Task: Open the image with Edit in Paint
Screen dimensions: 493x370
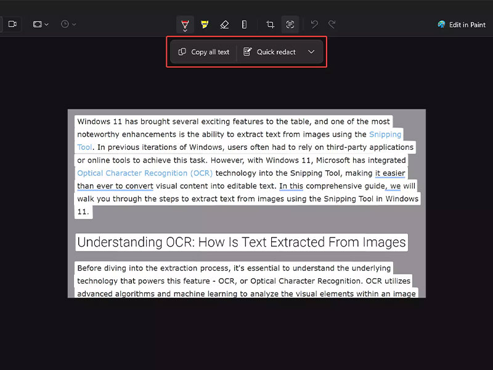Action: pyautogui.click(x=461, y=25)
